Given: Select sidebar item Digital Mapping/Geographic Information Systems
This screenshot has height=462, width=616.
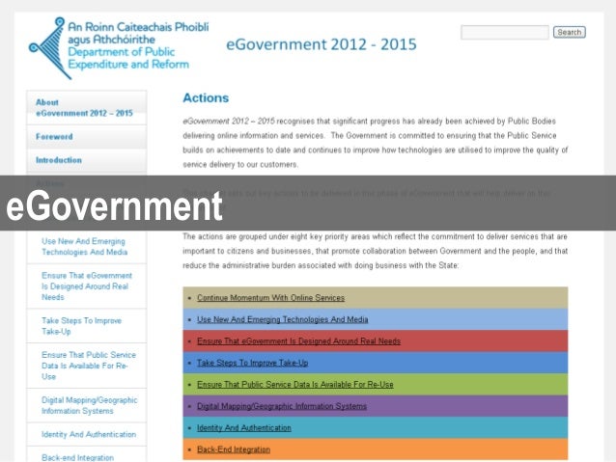Looking at the screenshot, I should click(x=89, y=405).
